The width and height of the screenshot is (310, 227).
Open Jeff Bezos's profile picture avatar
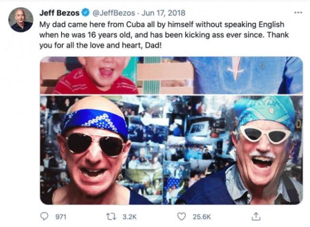[x=21, y=20]
